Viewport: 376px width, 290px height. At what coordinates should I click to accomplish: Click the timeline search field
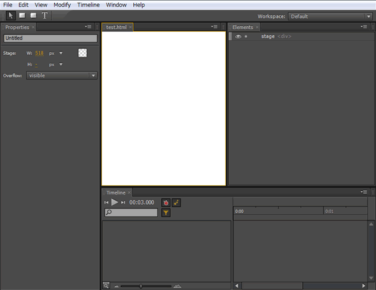pyautogui.click(x=131, y=212)
